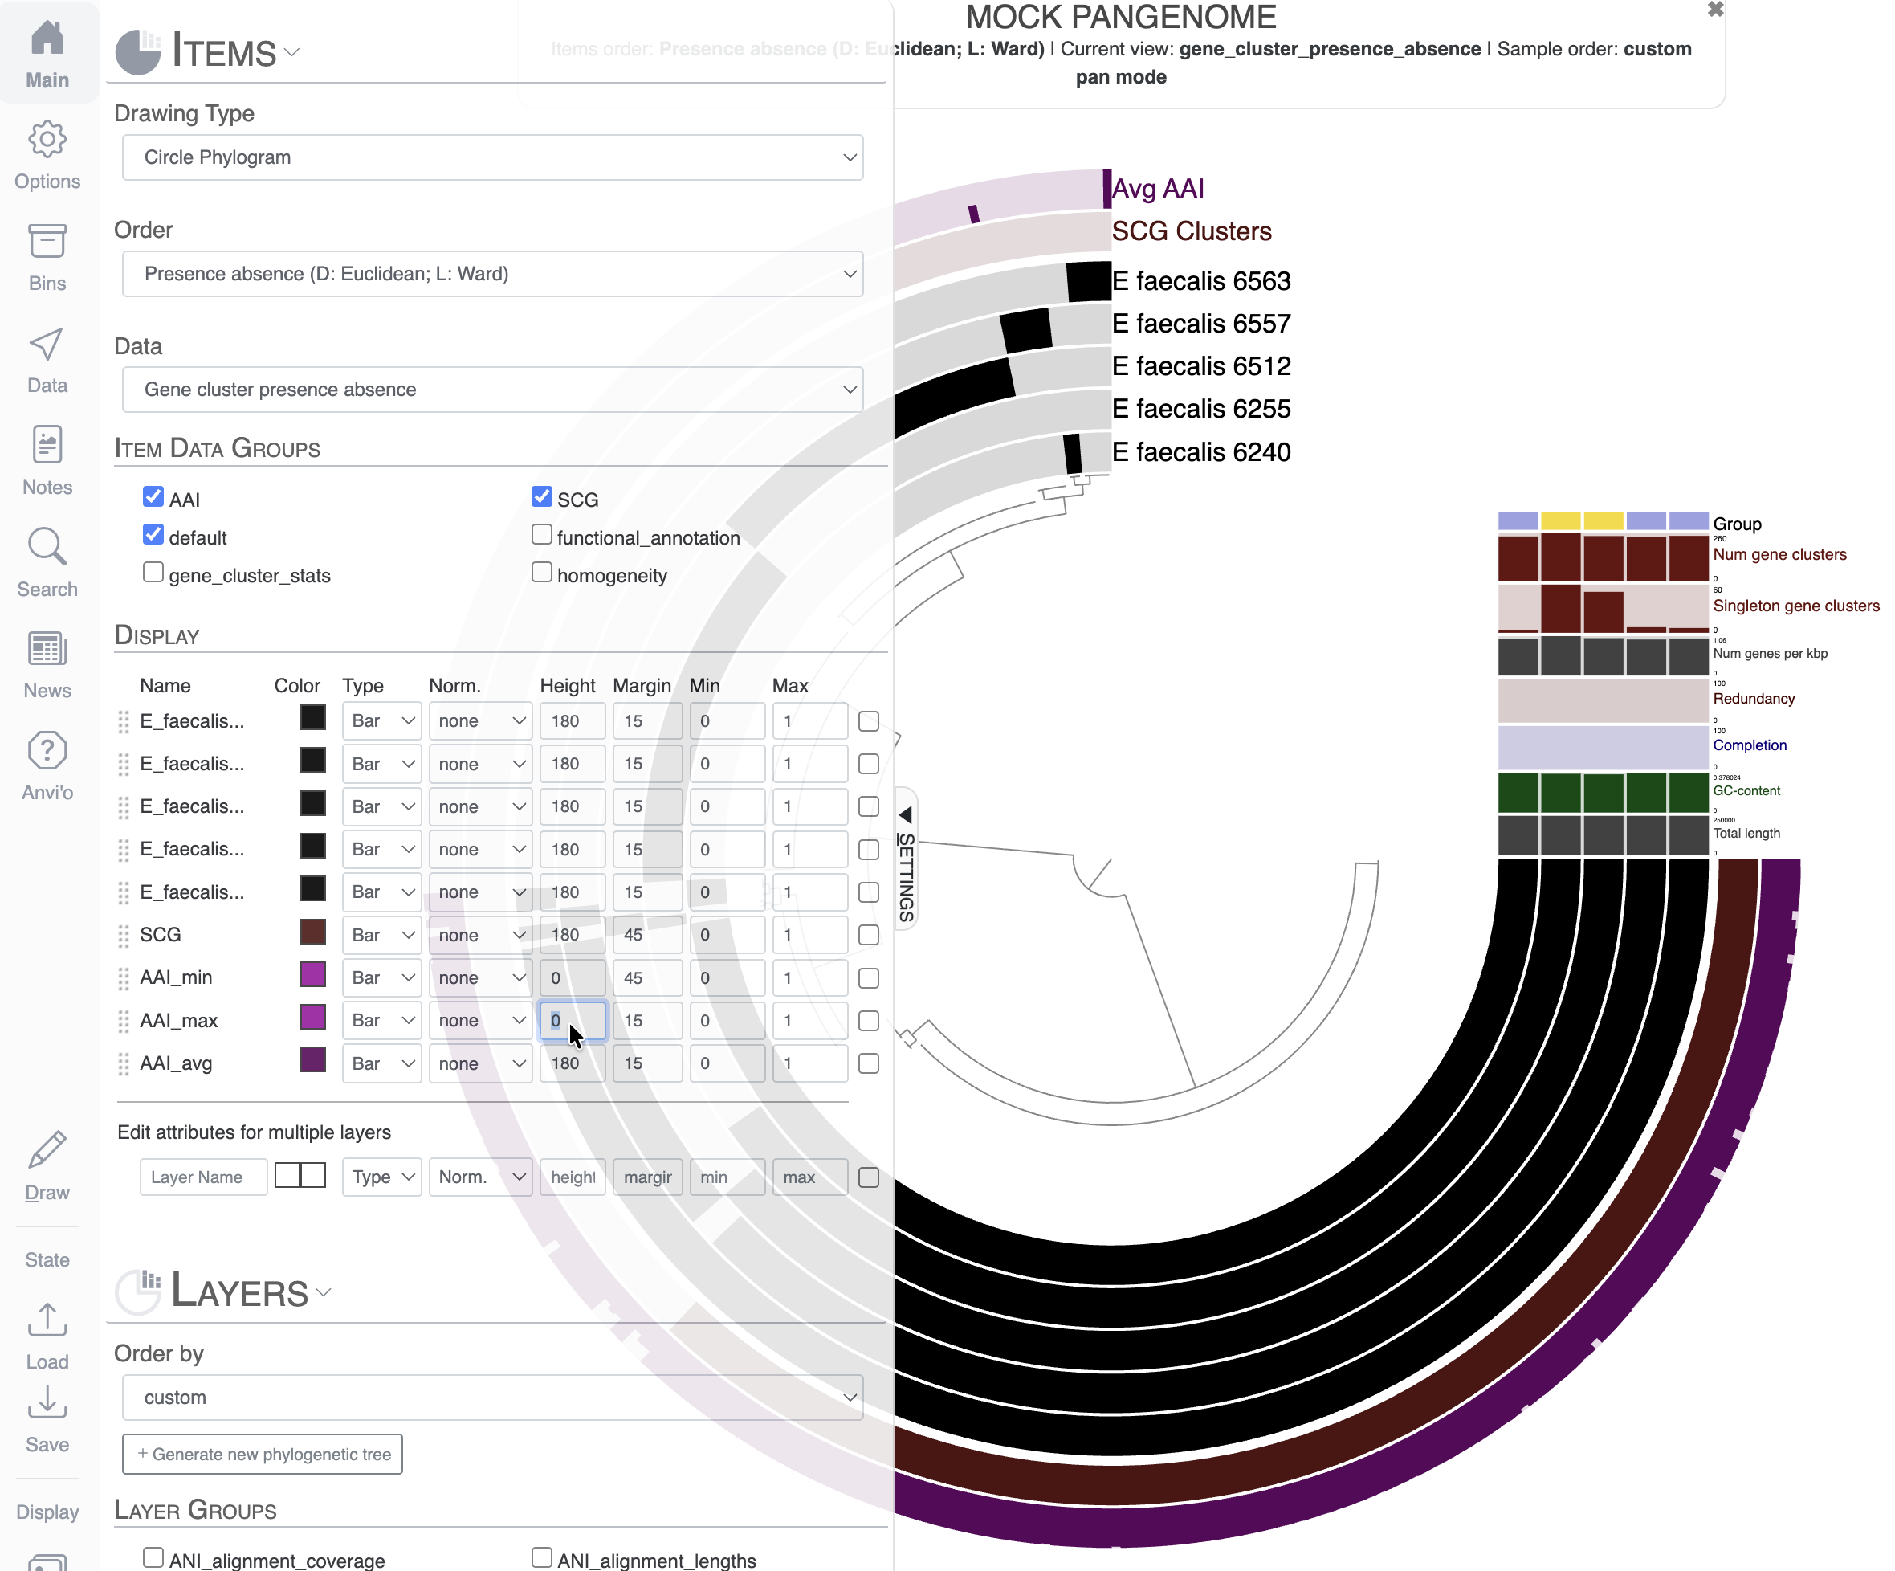
Task: Switch to the Main tab
Action: click(47, 54)
